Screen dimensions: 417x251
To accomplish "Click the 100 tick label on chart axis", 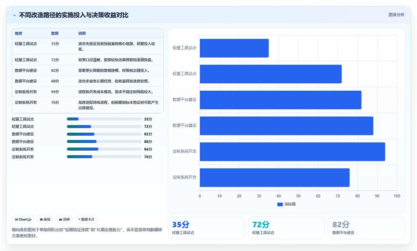I will 397,196.
